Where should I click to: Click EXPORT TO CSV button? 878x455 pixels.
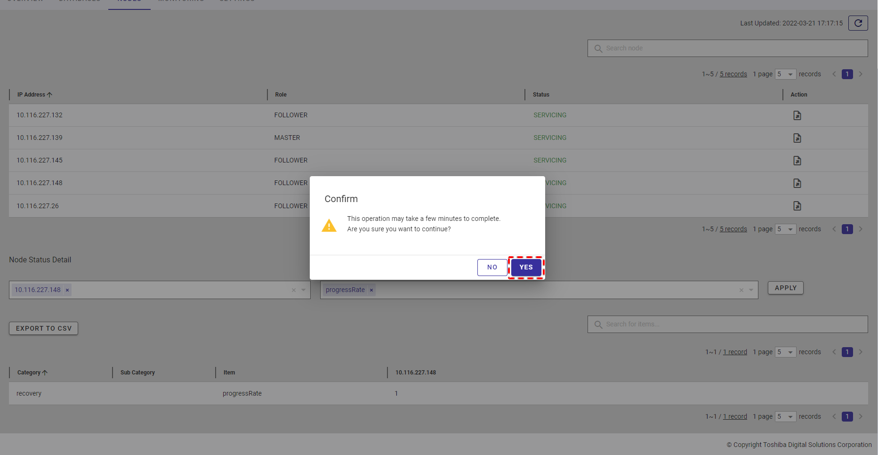pyautogui.click(x=44, y=328)
